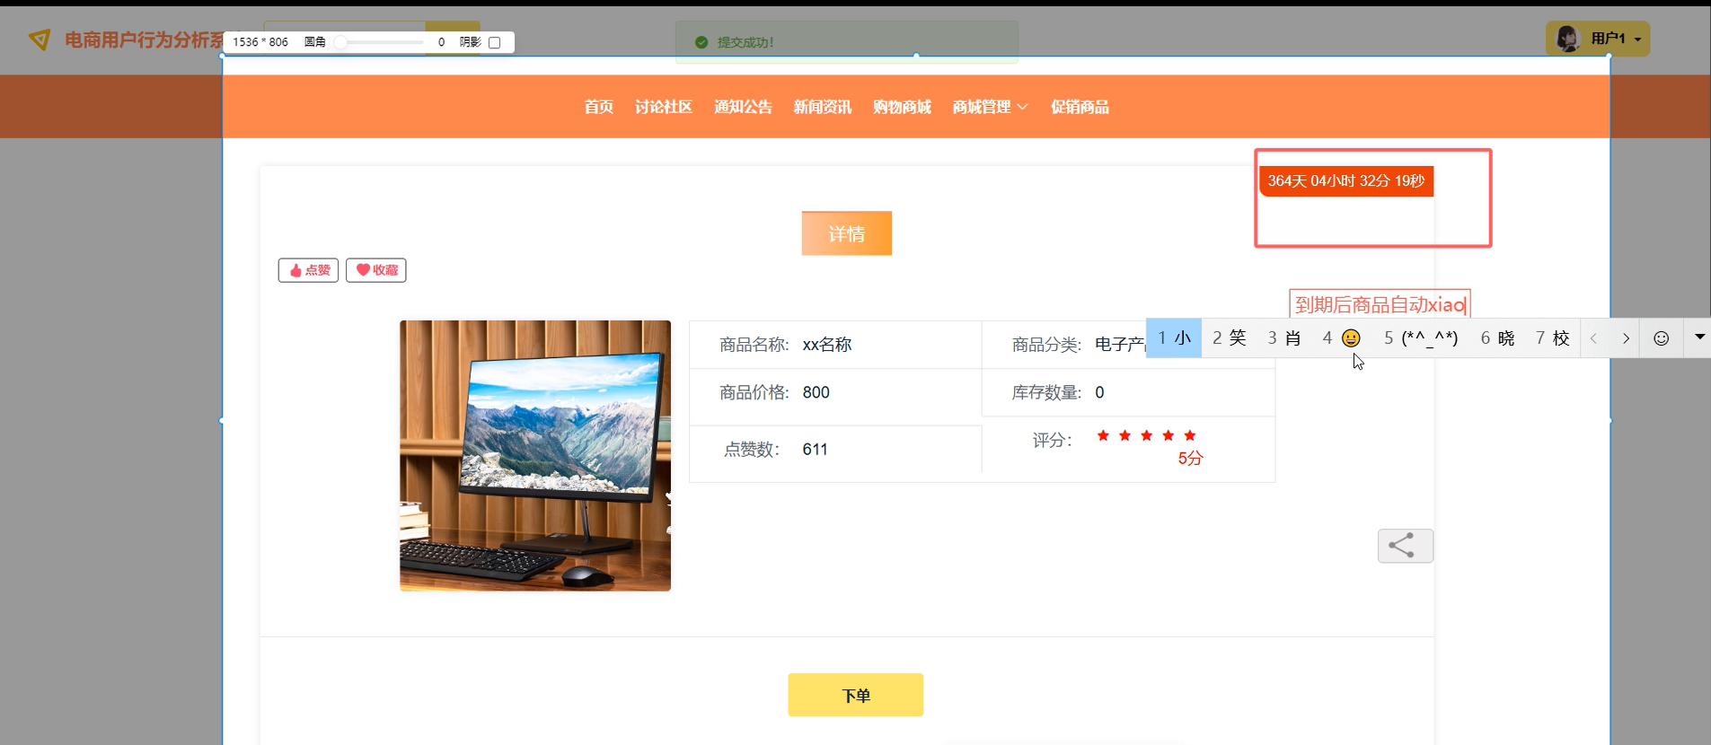Click the 提交成功 success check icon
This screenshot has width=1711, height=745.
coord(701,42)
